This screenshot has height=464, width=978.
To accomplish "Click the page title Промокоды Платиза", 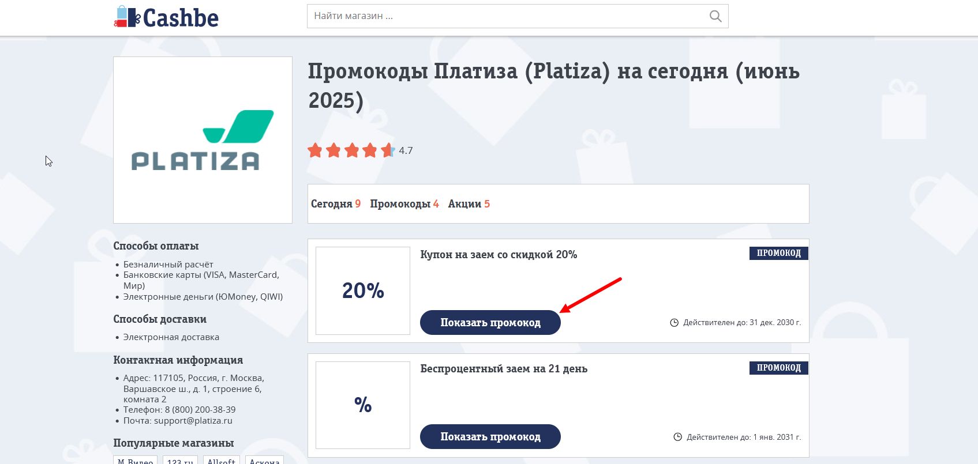I will click(x=554, y=86).
